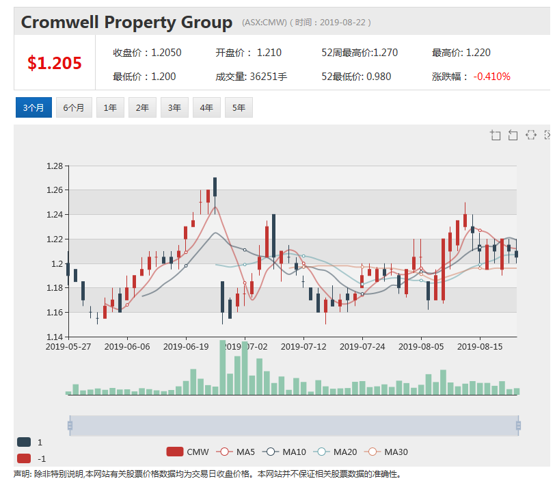The height and width of the screenshot is (494, 555).
Task: Select the area zoom tool icon
Action: 496,135
